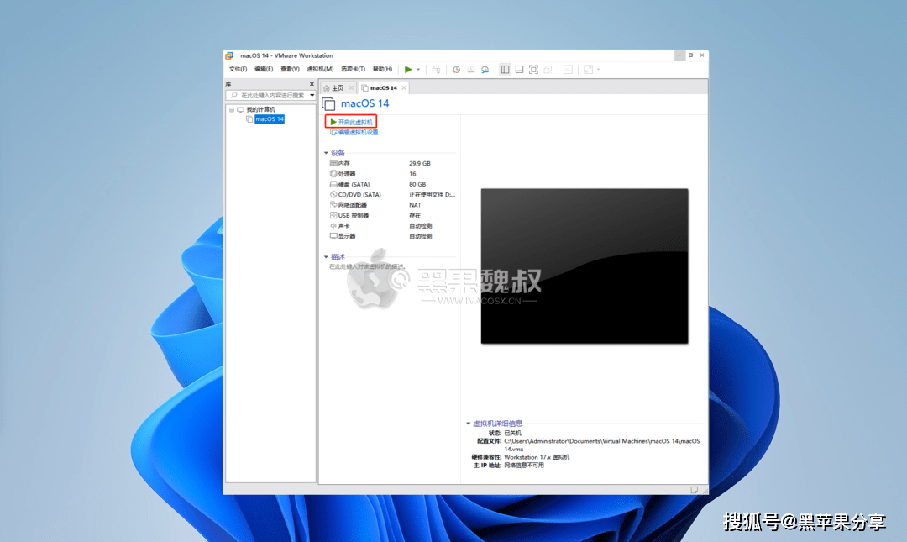Open the snapshot manager toolbar icon
The width and height of the screenshot is (907, 542).
[x=485, y=70]
